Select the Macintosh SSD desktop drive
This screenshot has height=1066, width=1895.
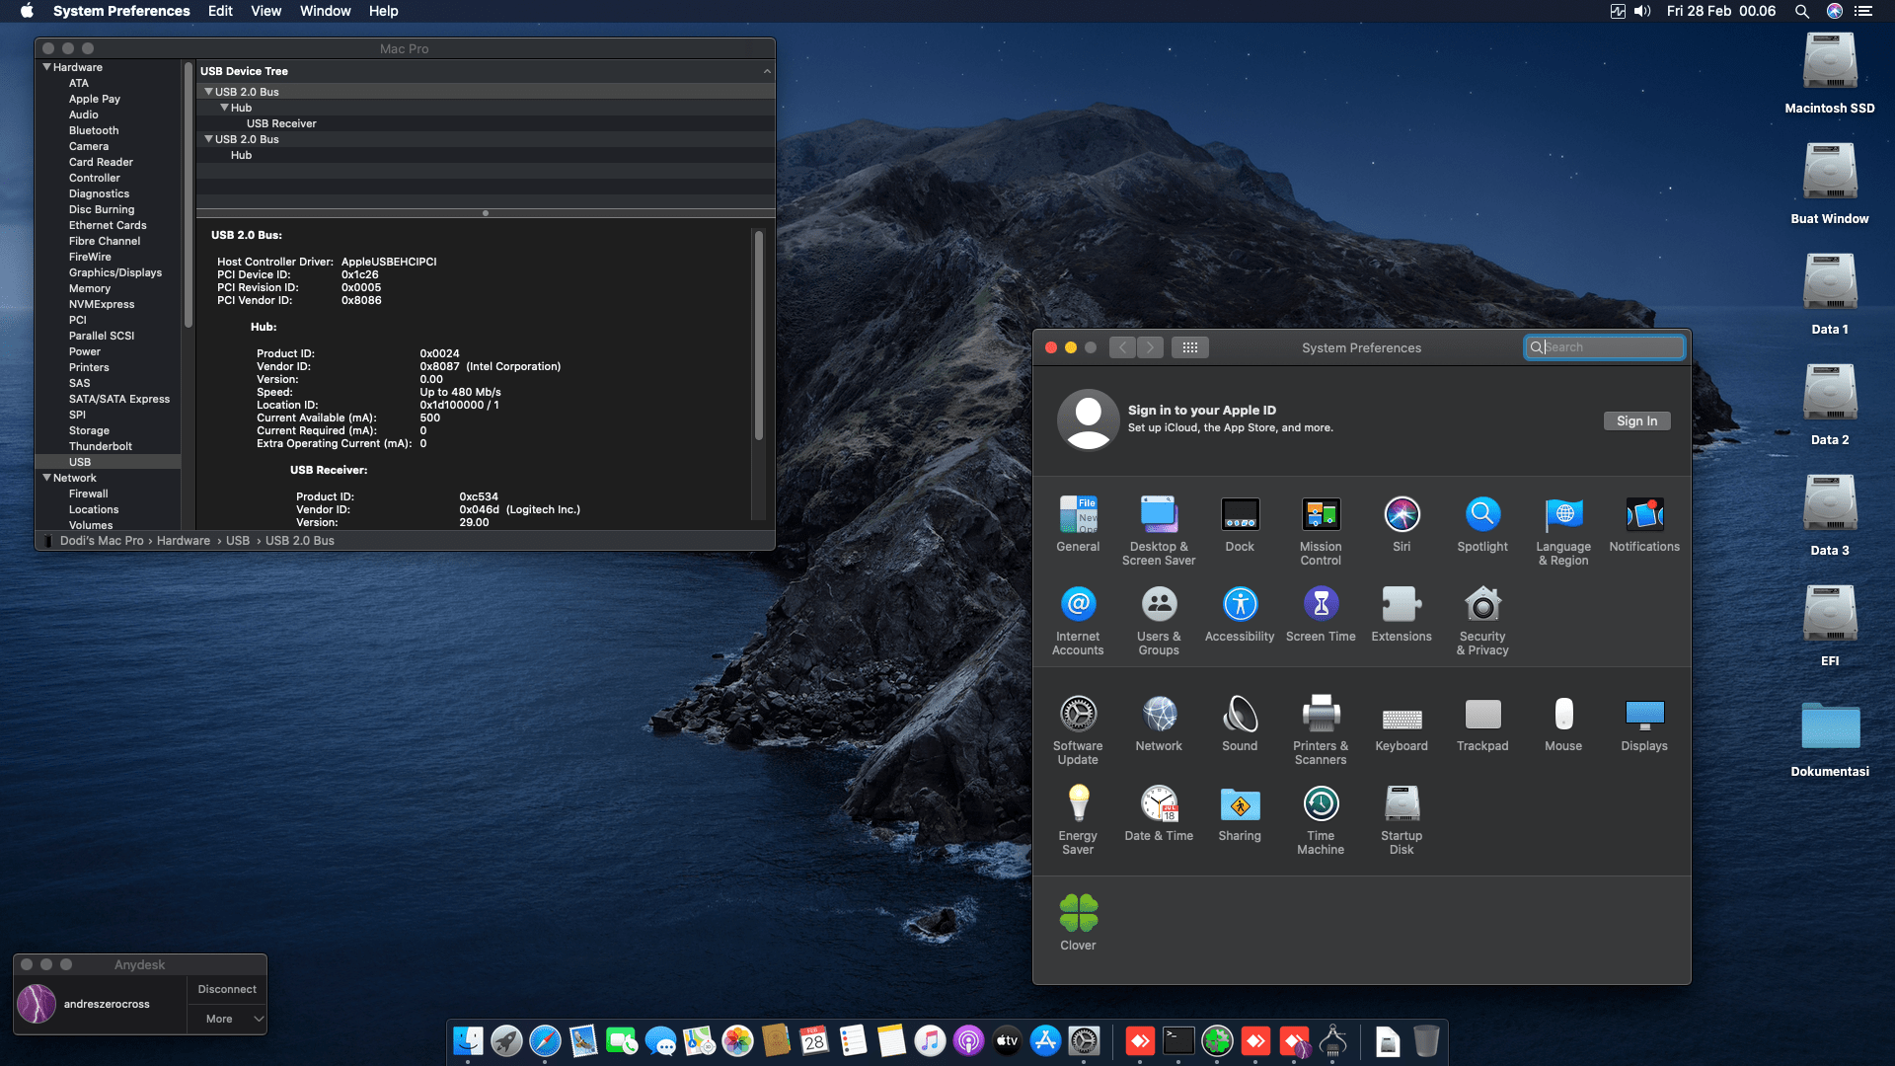(1830, 73)
